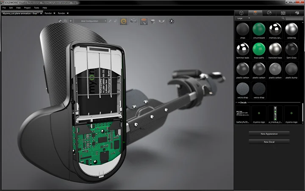Screen dimensions: 305x191
Task: Open the Libraries palette tab icon
Action: pyautogui.click(x=297, y=13)
